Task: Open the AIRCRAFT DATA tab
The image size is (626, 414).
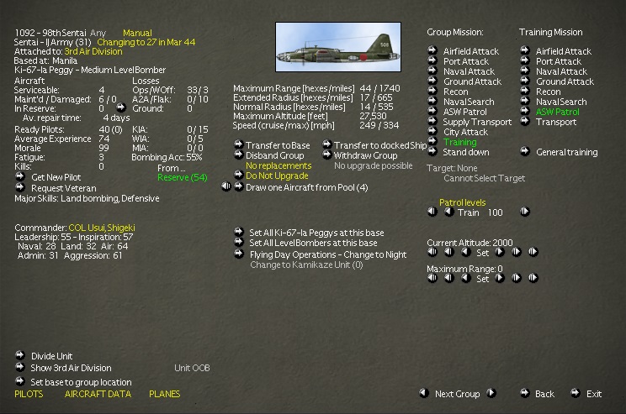Action: point(98,394)
